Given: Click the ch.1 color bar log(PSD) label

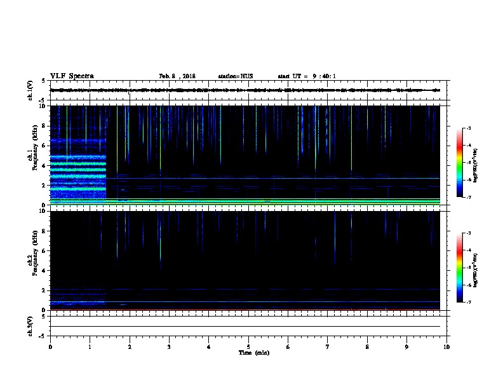Looking at the screenshot, I should [x=475, y=165].
